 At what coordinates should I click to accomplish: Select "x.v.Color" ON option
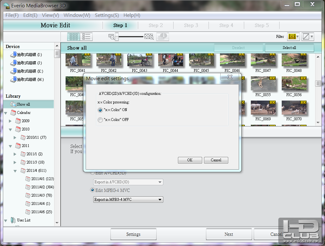click(100, 110)
